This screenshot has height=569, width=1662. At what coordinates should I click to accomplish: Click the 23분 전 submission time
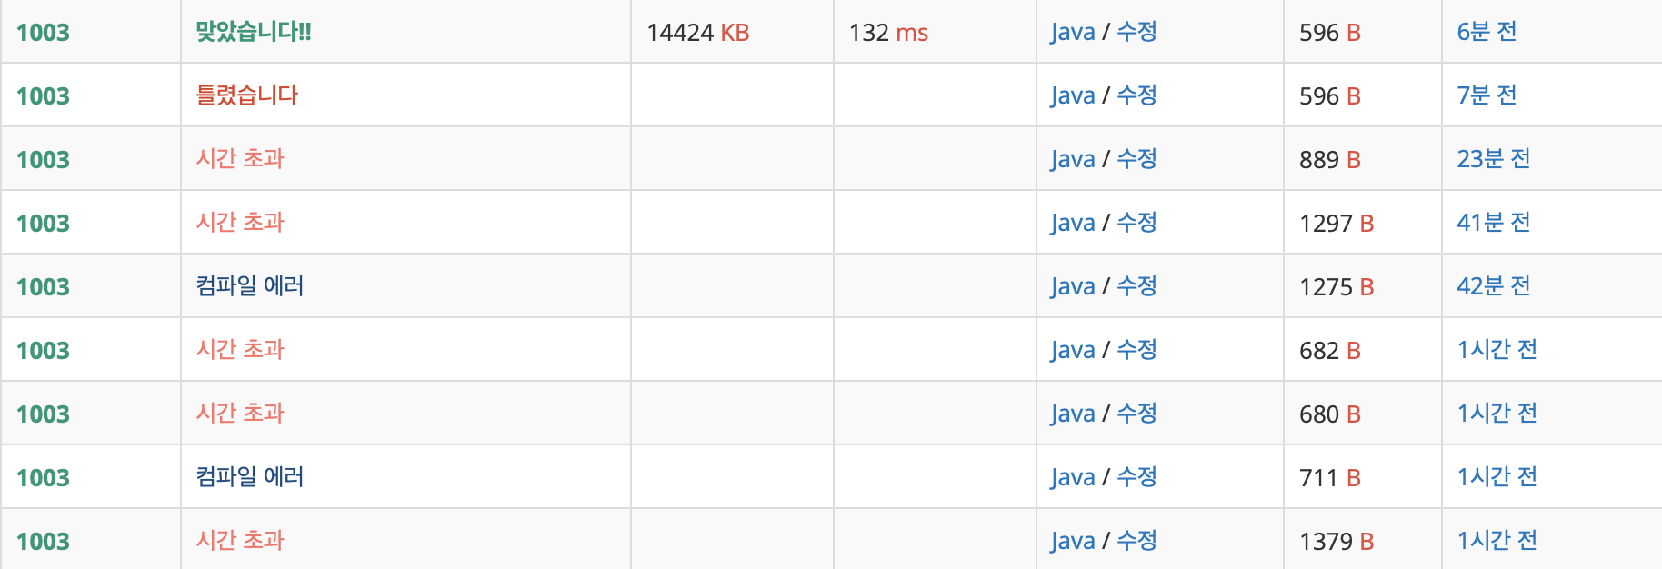(1494, 159)
